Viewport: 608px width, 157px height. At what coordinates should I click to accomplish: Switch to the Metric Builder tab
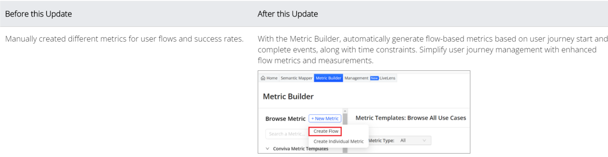click(x=328, y=78)
